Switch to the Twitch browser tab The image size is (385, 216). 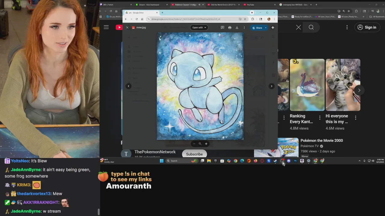coord(116,5)
